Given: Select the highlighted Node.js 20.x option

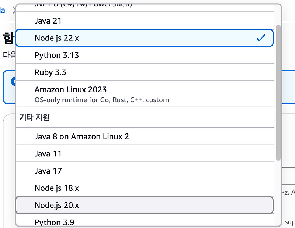Looking at the screenshot, I should coord(56,205).
